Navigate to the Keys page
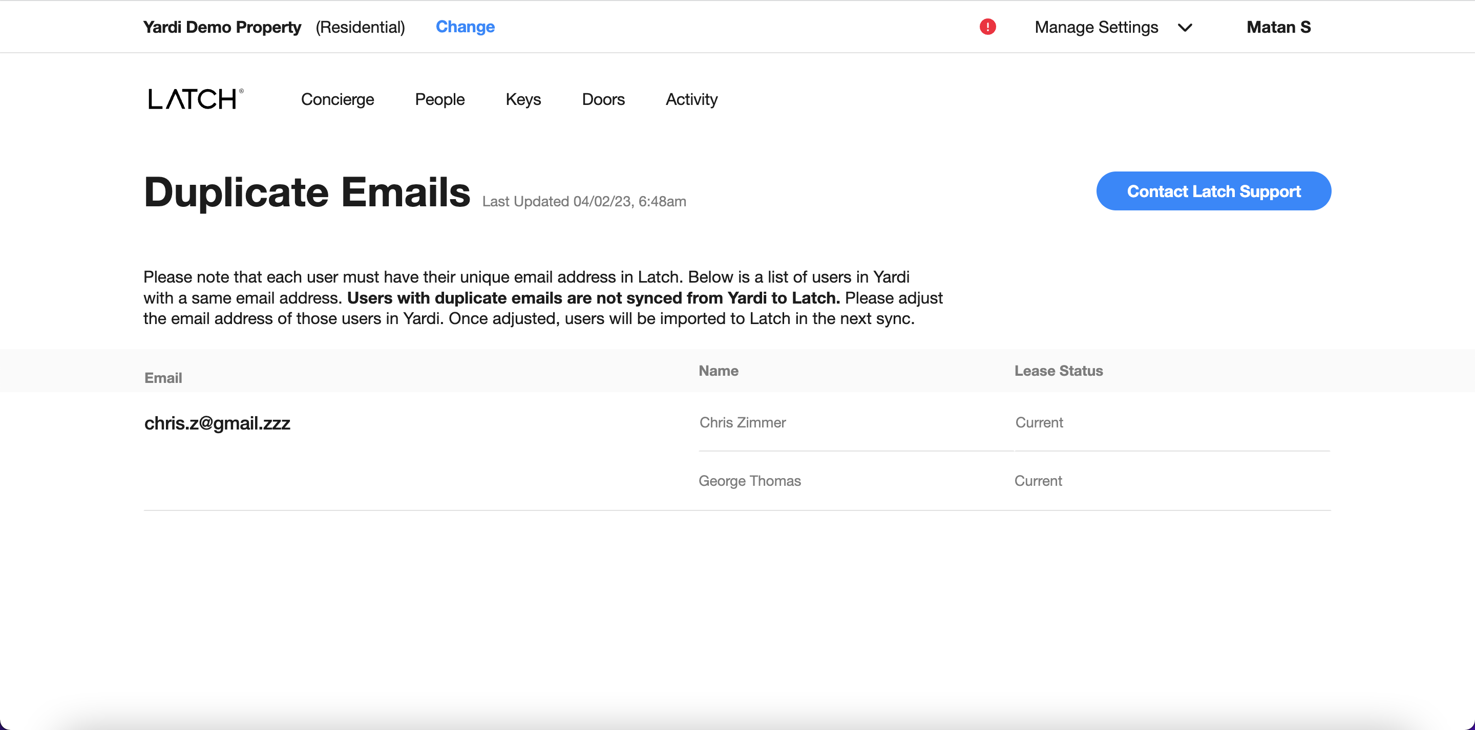 tap(523, 99)
